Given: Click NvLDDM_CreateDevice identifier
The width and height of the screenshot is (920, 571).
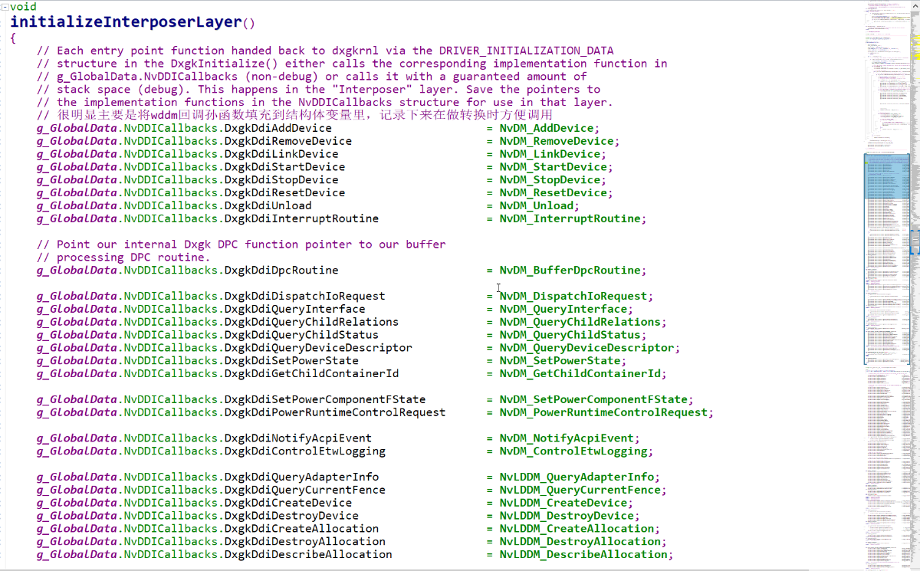Looking at the screenshot, I should coord(563,503).
